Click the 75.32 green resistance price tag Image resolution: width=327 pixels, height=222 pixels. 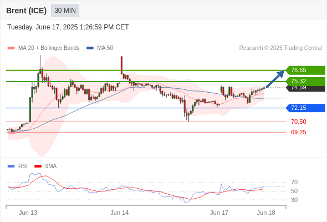(x=305, y=81)
